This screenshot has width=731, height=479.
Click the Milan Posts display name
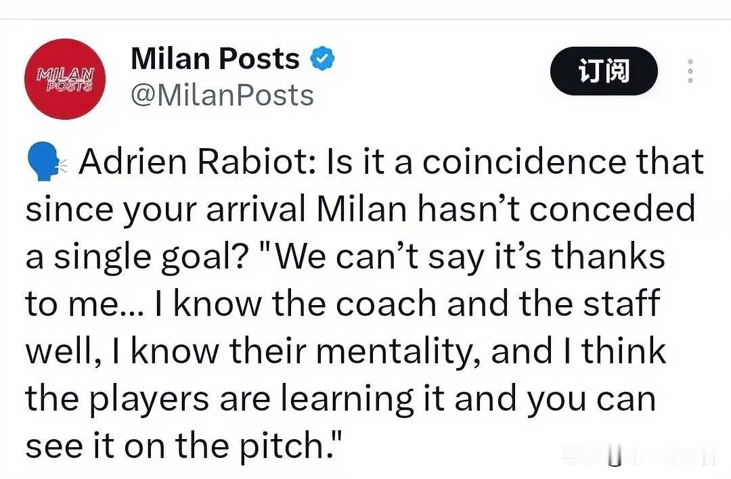215,59
